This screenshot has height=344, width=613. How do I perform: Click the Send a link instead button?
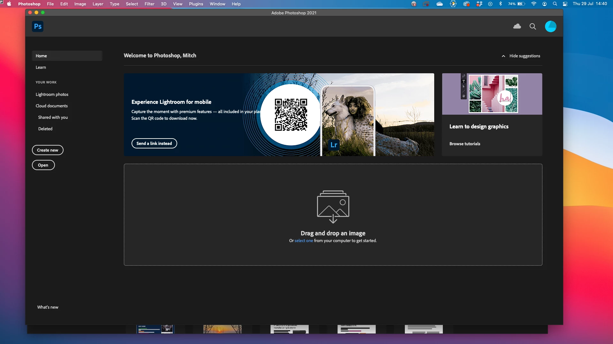pos(154,143)
